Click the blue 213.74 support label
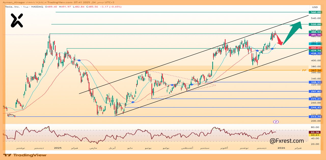Image resolution: width=326 pixels, height=160 pixels. (x=315, y=117)
